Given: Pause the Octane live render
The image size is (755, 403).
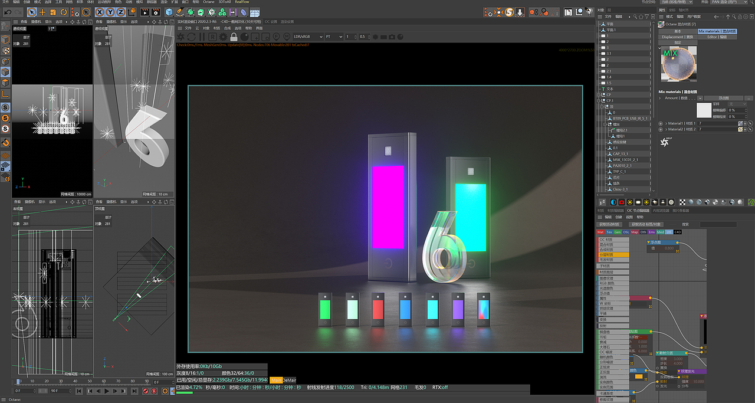Looking at the screenshot, I should (202, 37).
